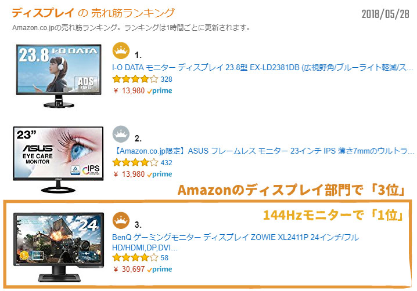Click the bronze crown rank 3 badge

coord(121,220)
